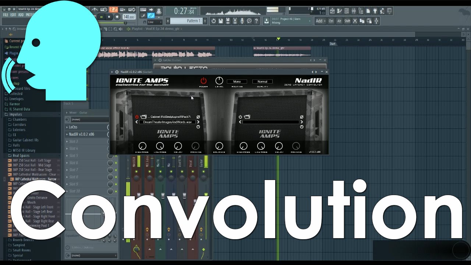Open the Line snap dropdown
Viewport: 471px width, 265px height.
[x=155, y=22]
